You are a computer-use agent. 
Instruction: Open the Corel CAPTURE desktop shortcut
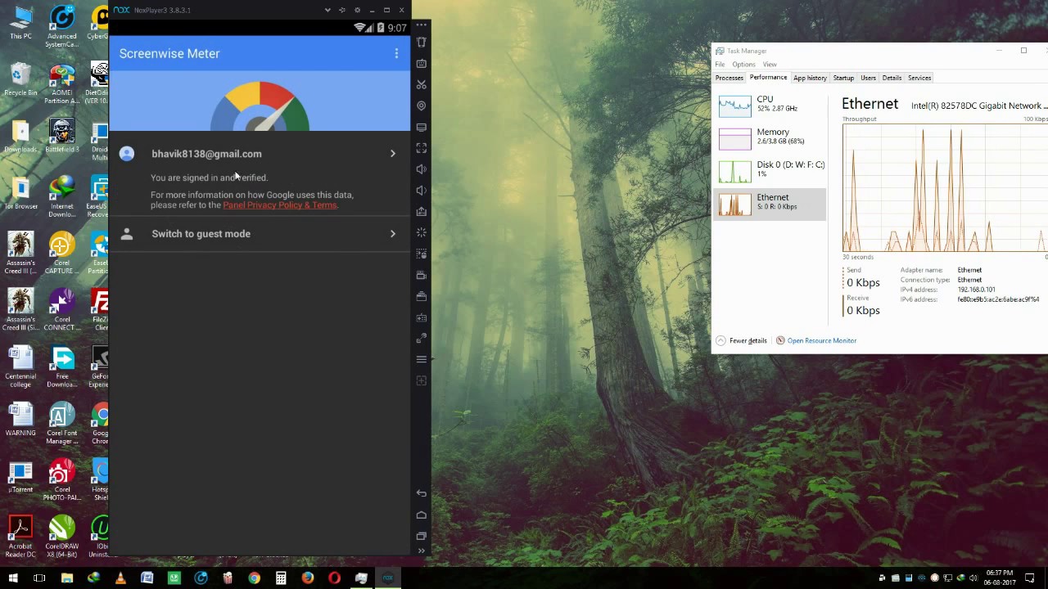[x=61, y=253]
